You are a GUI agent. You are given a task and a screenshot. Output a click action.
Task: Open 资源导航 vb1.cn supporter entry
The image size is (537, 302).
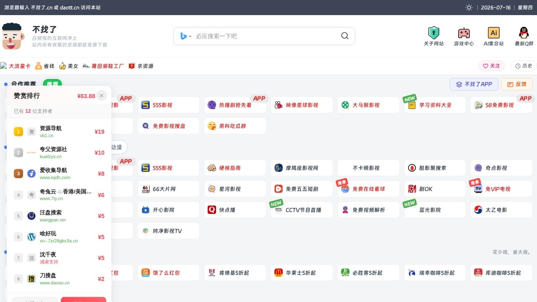[x=59, y=132]
